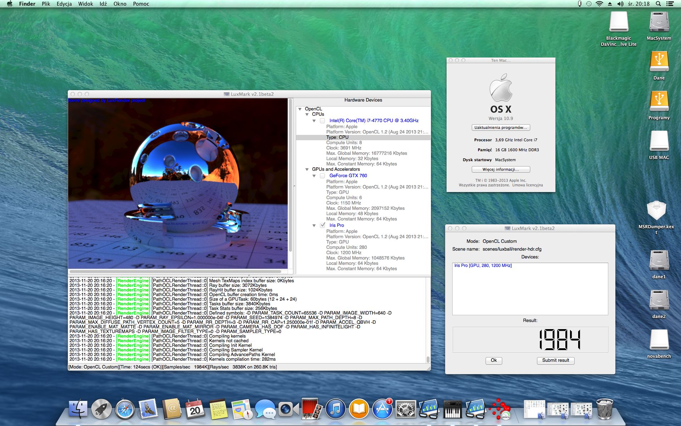
Task: Open the Idź menu
Action: click(x=103, y=4)
